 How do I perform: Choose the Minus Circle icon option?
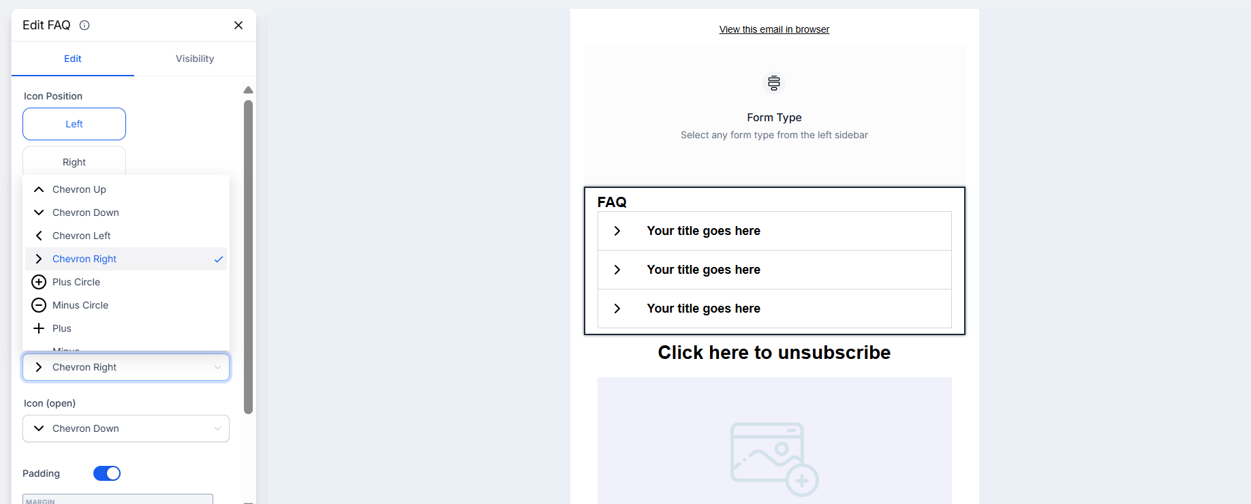tap(80, 305)
